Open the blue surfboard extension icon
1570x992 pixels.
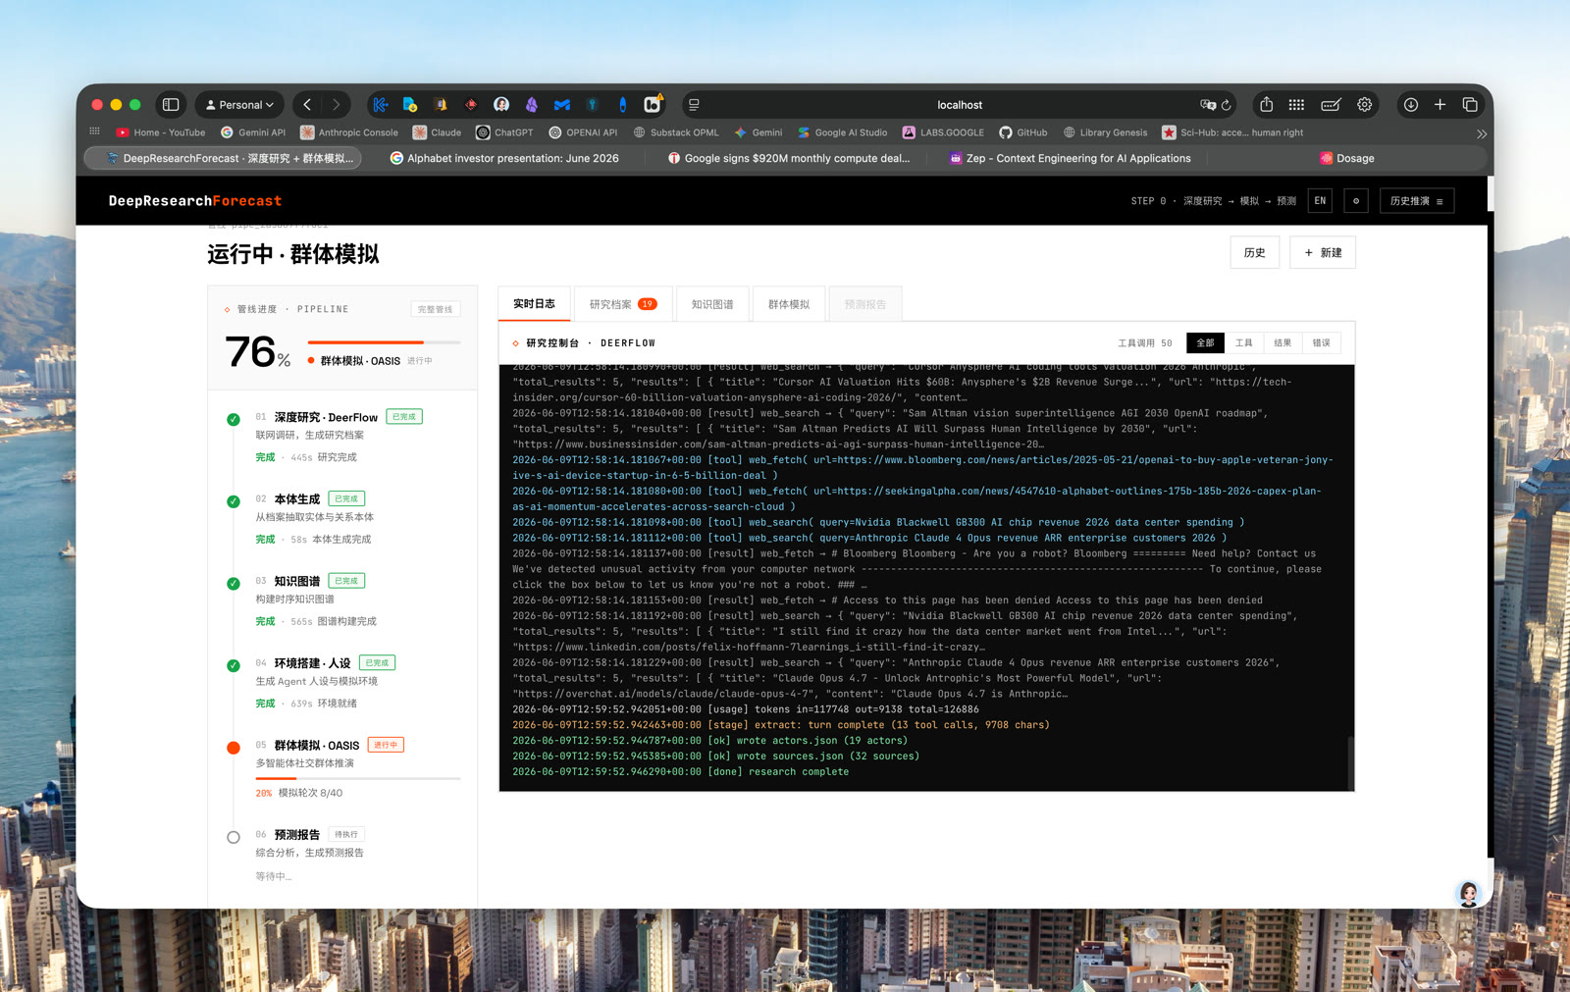[623, 105]
